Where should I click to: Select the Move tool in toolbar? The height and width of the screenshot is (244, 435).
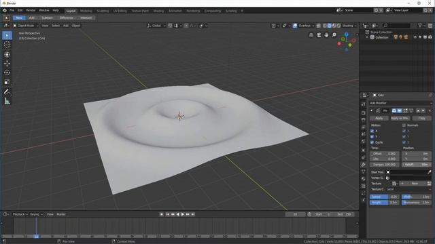coord(7,63)
